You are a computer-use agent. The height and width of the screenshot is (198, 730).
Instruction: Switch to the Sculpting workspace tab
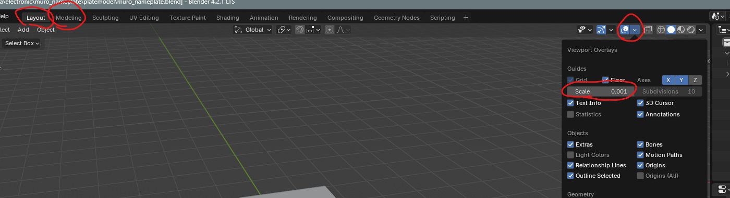click(x=105, y=18)
